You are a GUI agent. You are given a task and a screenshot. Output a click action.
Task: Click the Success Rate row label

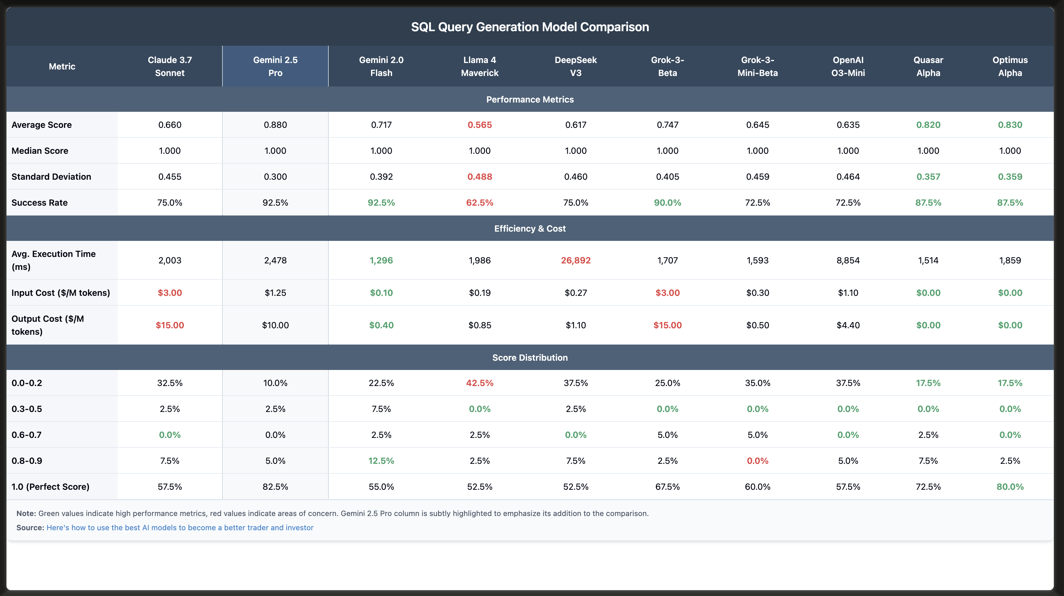point(40,203)
